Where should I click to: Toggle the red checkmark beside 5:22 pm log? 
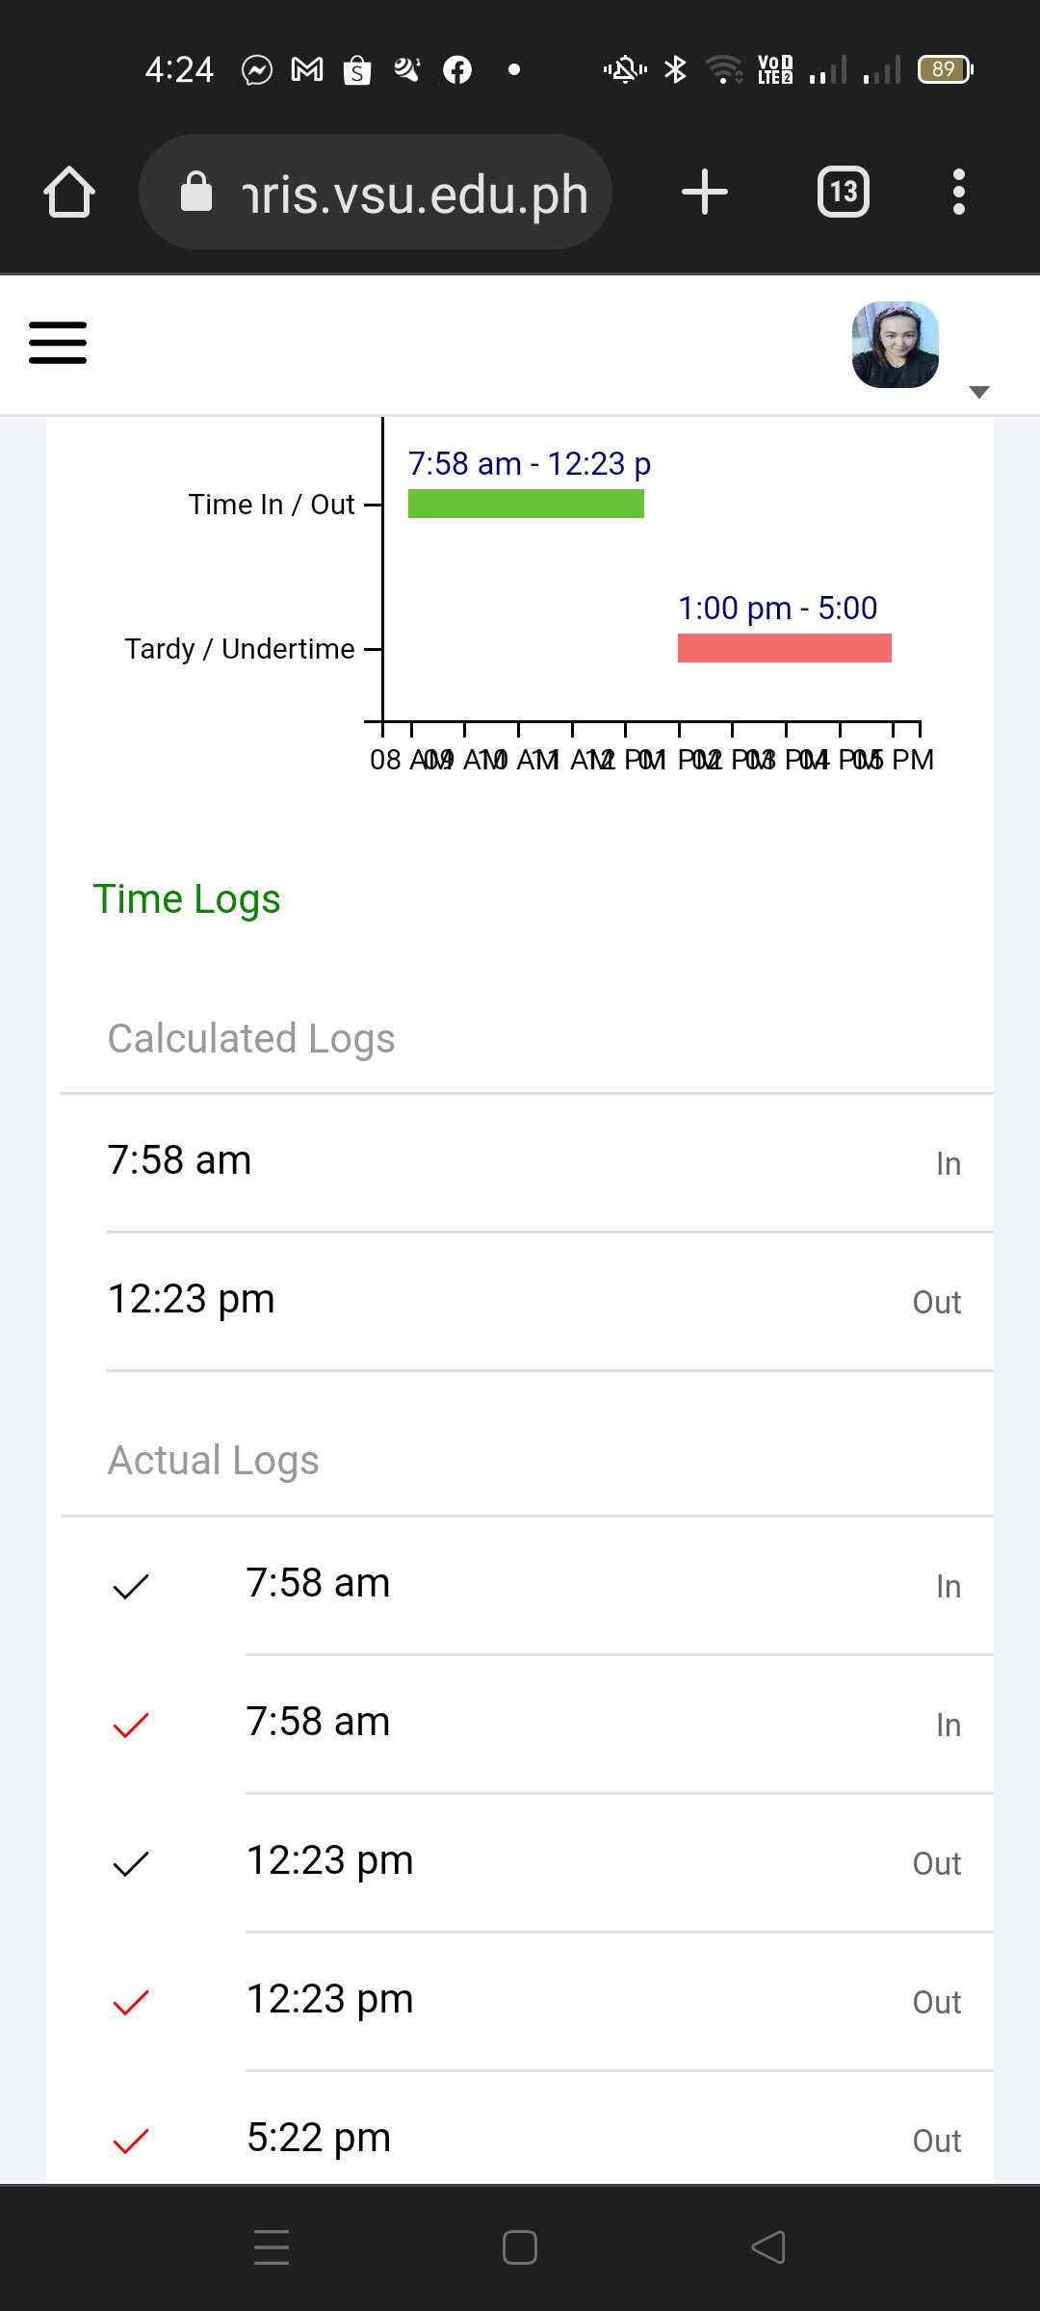131,2141
